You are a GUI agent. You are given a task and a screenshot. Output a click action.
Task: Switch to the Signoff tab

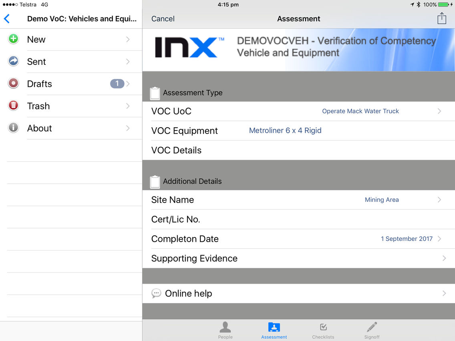click(x=372, y=330)
